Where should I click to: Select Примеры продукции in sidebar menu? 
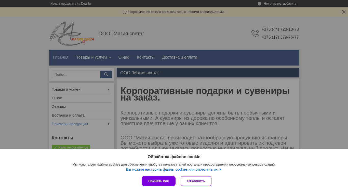[70, 124]
